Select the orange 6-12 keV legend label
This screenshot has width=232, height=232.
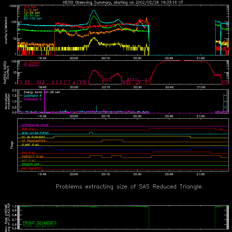tap(31, 10)
